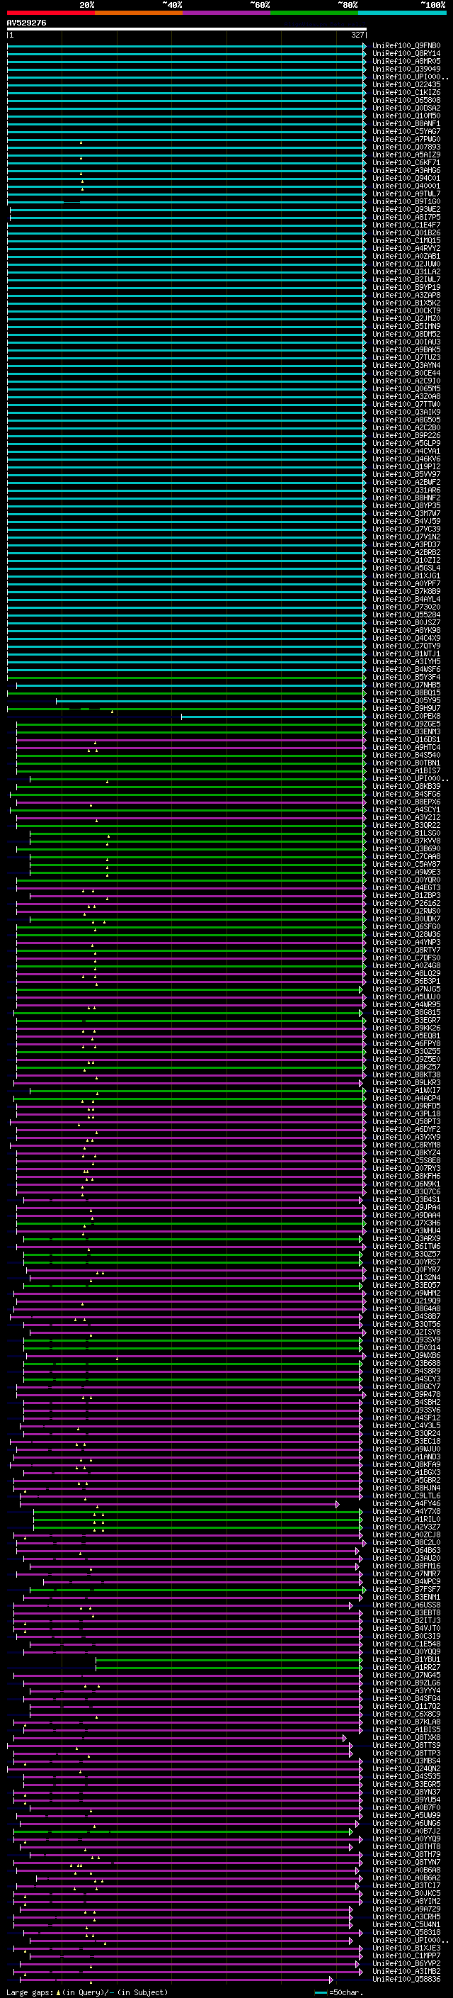Image resolution: width=453 pixels, height=1998 pixels.
Task: Select the UniRef100_C5YAG7 label
Action: click(x=406, y=131)
